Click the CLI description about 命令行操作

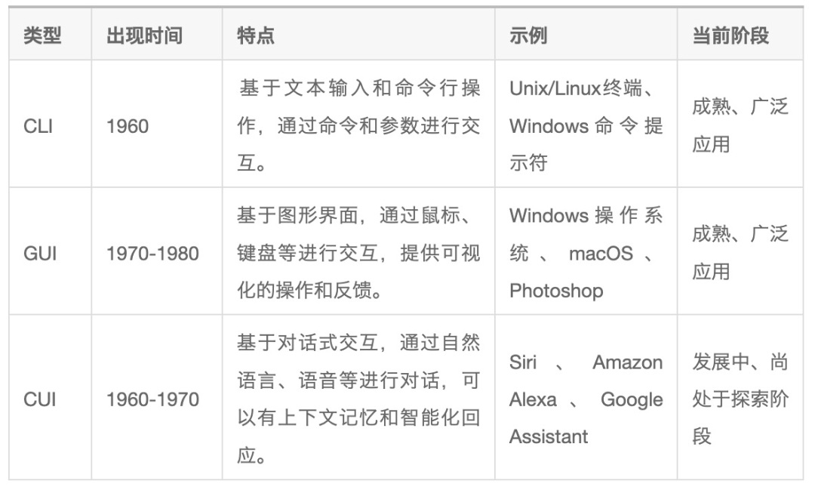coord(358,125)
